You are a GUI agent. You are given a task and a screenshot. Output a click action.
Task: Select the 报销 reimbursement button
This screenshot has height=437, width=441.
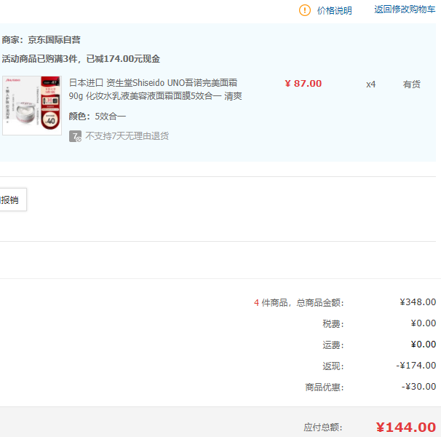pyautogui.click(x=12, y=200)
